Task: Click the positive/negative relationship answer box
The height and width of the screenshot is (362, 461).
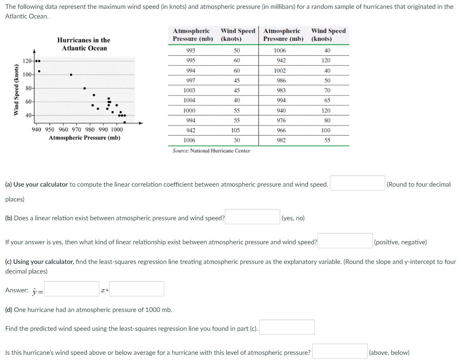Action: (x=344, y=240)
